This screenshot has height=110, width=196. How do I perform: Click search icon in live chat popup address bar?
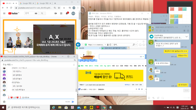[x=75, y=60]
